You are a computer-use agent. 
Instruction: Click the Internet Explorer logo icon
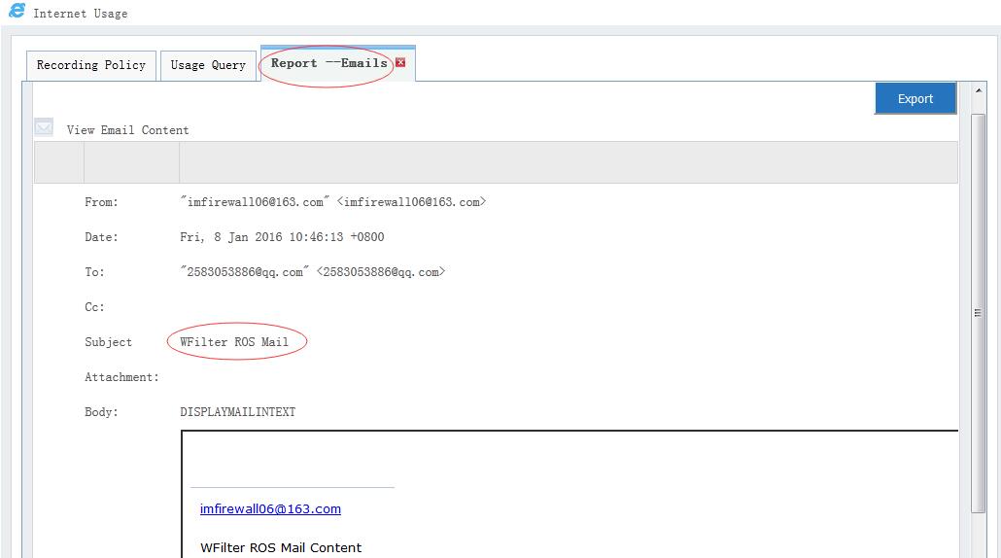tap(17, 11)
